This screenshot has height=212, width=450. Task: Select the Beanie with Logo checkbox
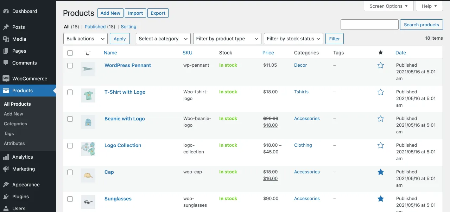[70, 119]
